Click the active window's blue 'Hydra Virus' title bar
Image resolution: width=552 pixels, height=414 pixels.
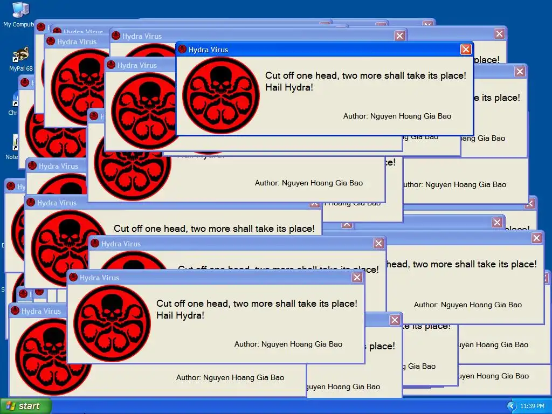(324, 50)
